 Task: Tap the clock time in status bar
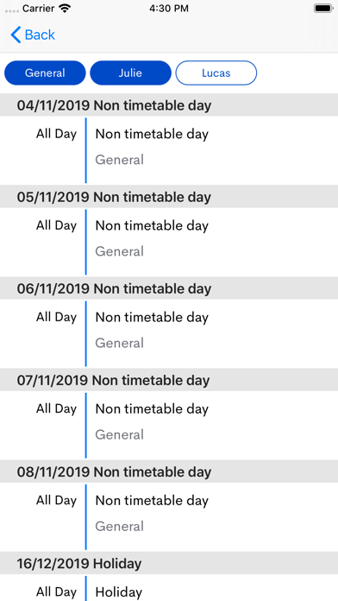(169, 9)
